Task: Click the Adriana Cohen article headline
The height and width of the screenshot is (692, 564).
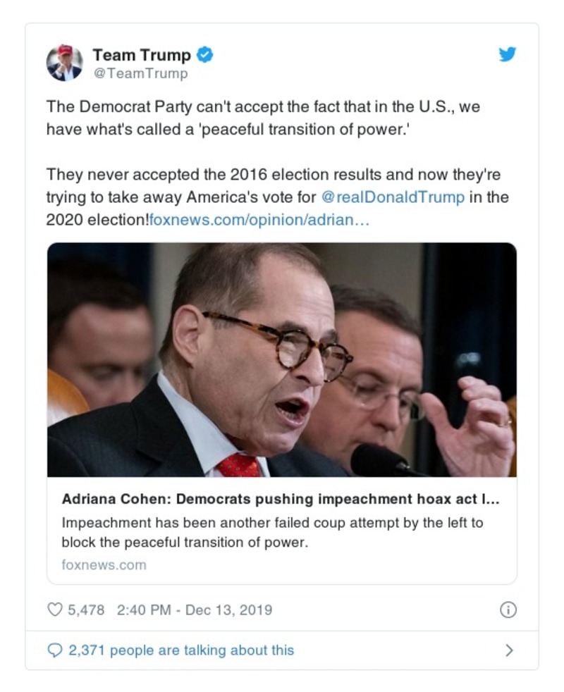Action: coord(281,500)
